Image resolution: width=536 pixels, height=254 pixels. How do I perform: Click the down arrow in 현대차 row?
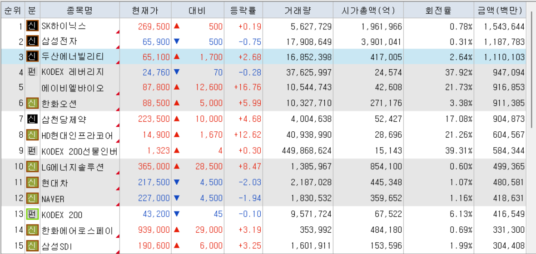coord(176,182)
